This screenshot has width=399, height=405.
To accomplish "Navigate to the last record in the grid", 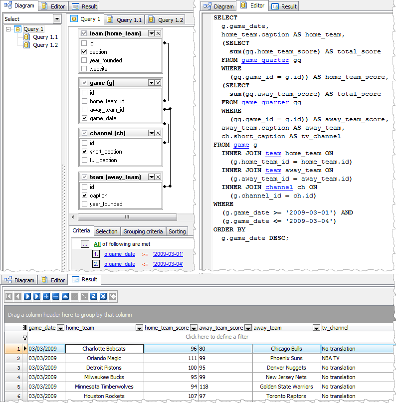I will coord(35,296).
